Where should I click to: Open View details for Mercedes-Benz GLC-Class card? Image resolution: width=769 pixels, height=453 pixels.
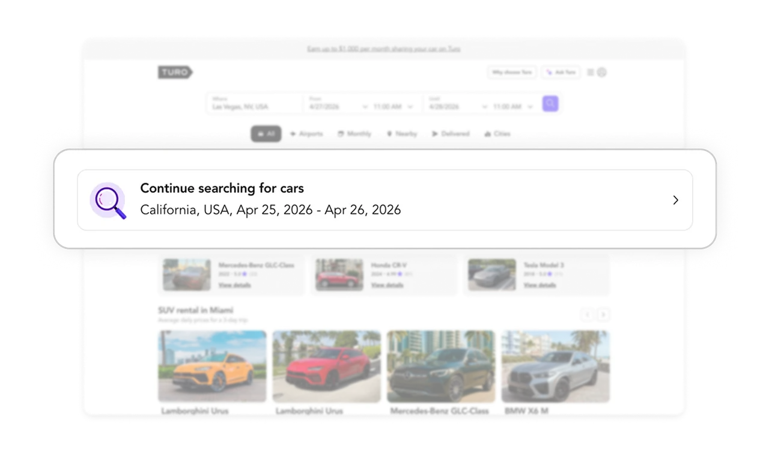(234, 285)
